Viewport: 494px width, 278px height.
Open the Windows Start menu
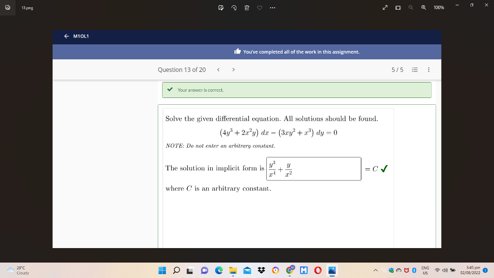pyautogui.click(x=162, y=270)
